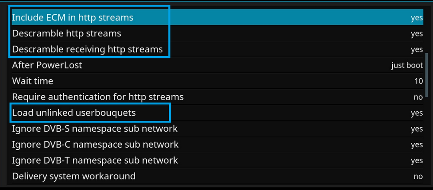Screen dimensions: 433x190
Task: Click 'no' value for http authentication
Action: click(x=418, y=97)
